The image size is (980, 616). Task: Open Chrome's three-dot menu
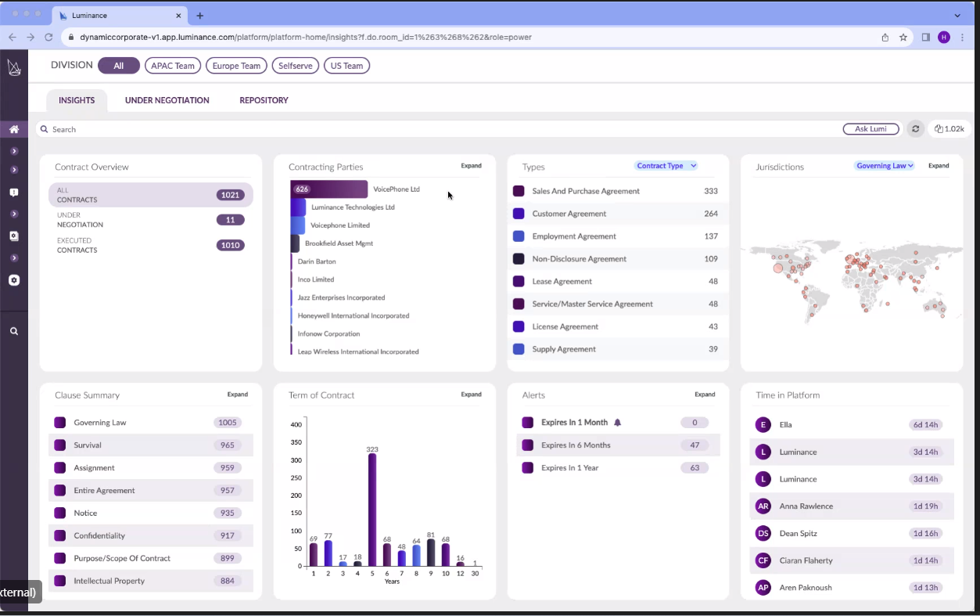tap(962, 37)
